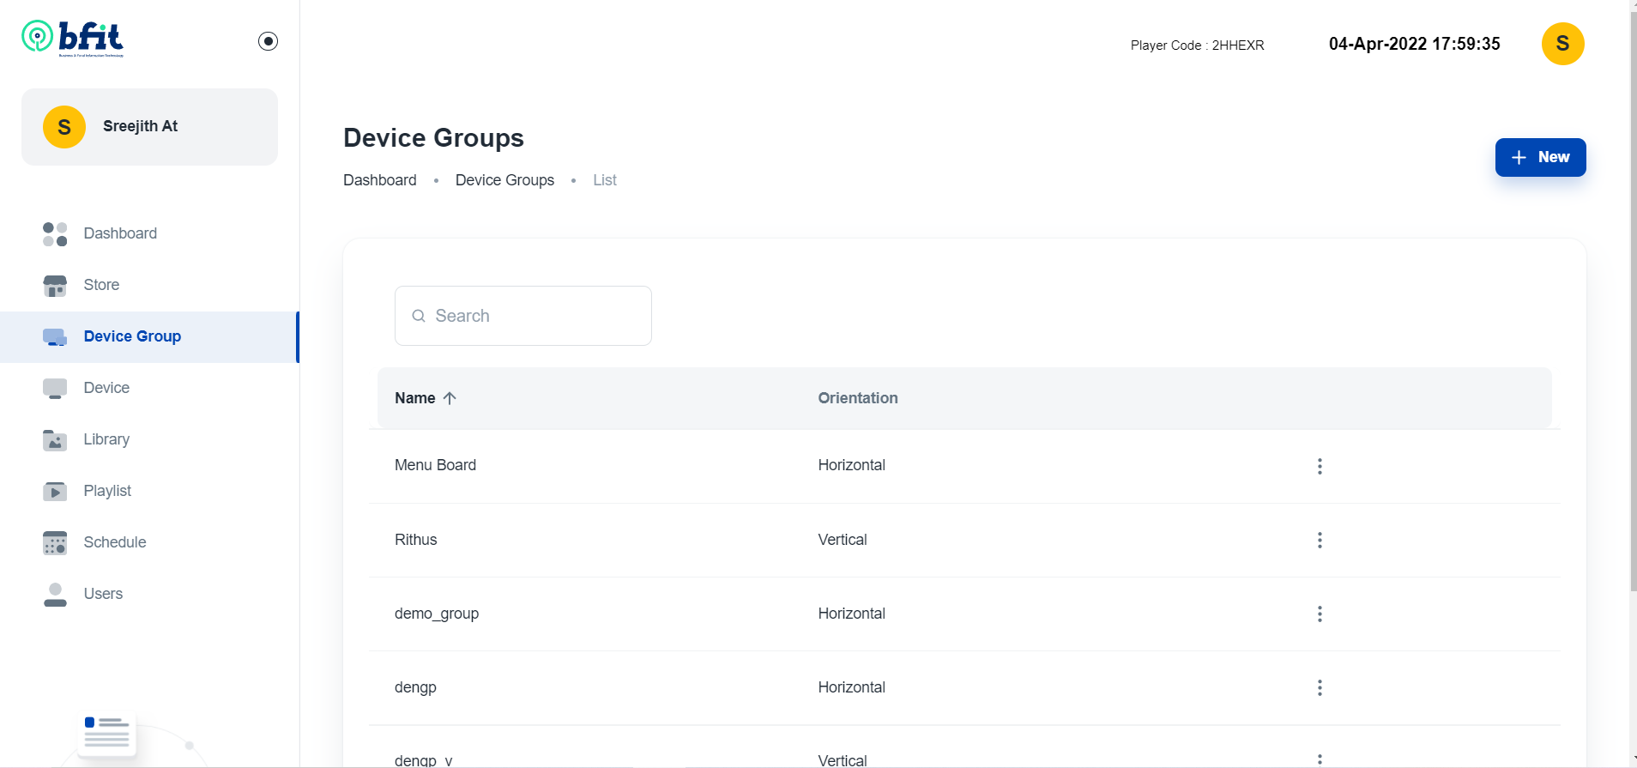
Task: Click the Dashboard sidebar icon
Action: [x=55, y=233]
